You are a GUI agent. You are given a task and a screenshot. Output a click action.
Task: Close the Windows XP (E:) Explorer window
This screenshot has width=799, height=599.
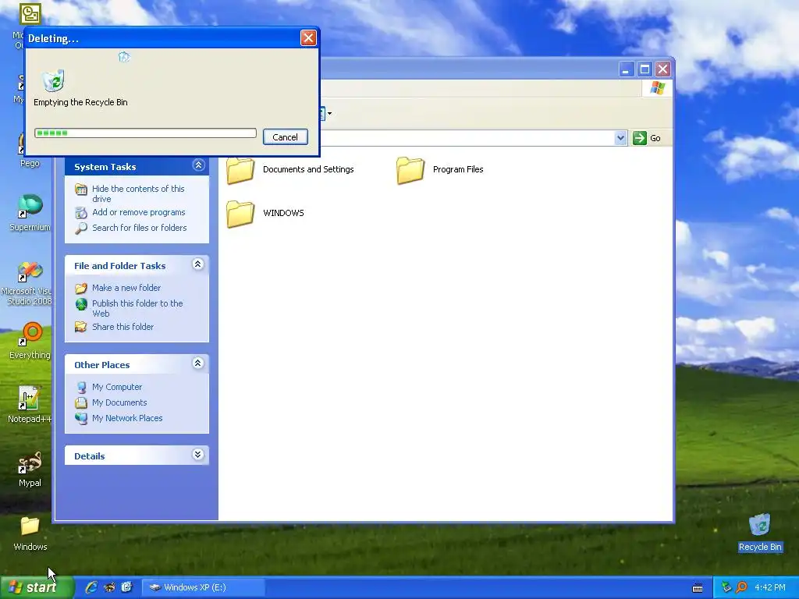click(x=662, y=69)
